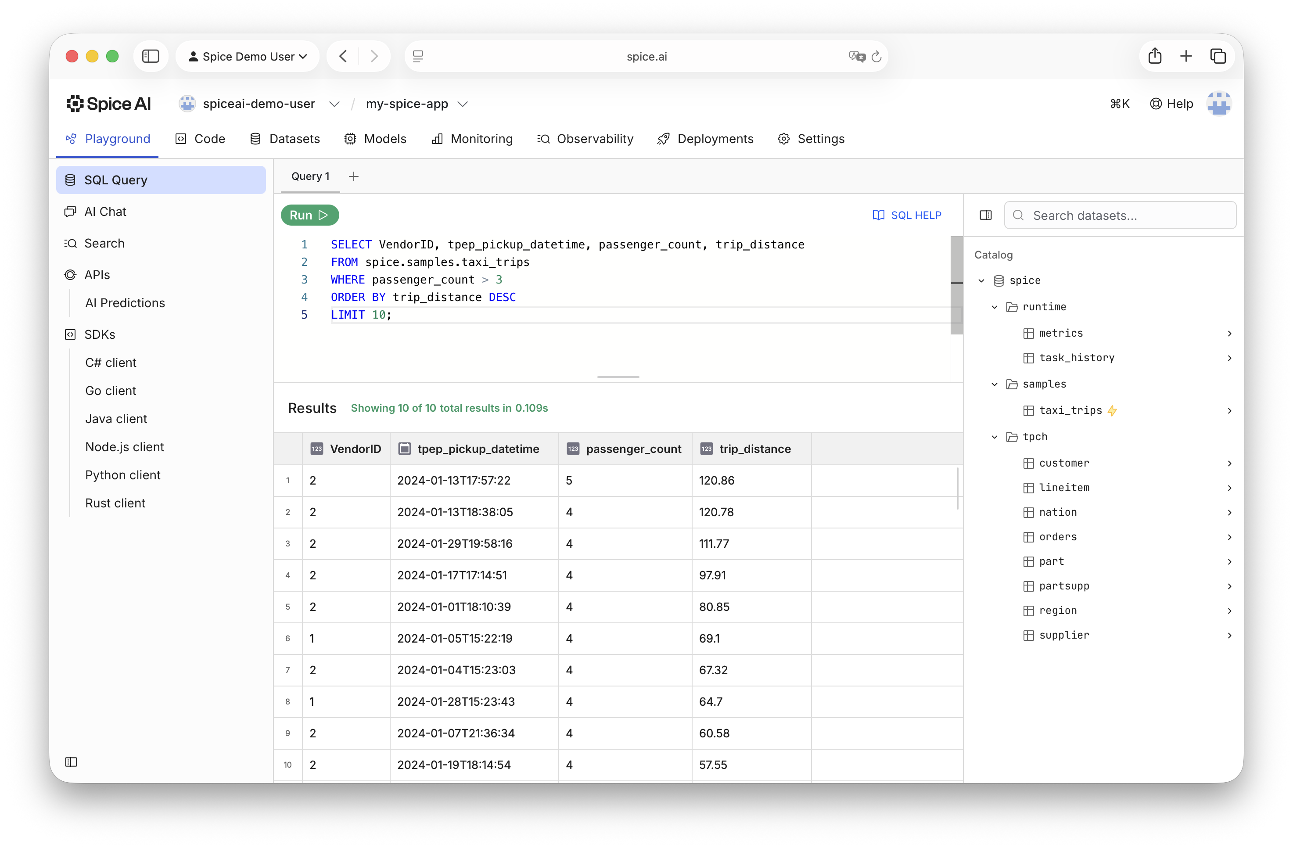
Task: Collapse the left sidebar with bottom-left icon
Action: coord(71,762)
